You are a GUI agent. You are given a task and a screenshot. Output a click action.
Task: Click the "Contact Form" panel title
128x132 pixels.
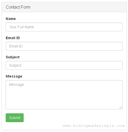(x=18, y=7)
